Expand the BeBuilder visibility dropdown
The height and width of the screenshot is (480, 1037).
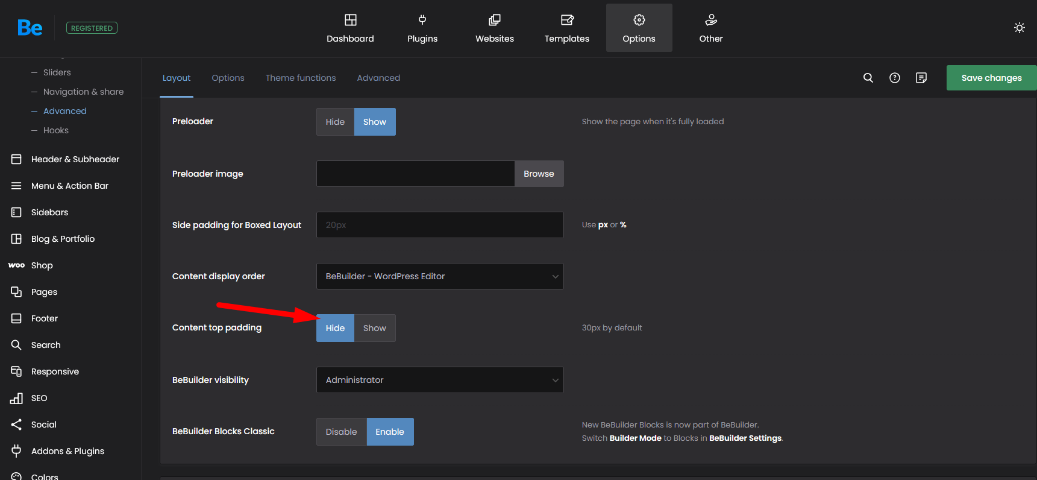(x=440, y=380)
